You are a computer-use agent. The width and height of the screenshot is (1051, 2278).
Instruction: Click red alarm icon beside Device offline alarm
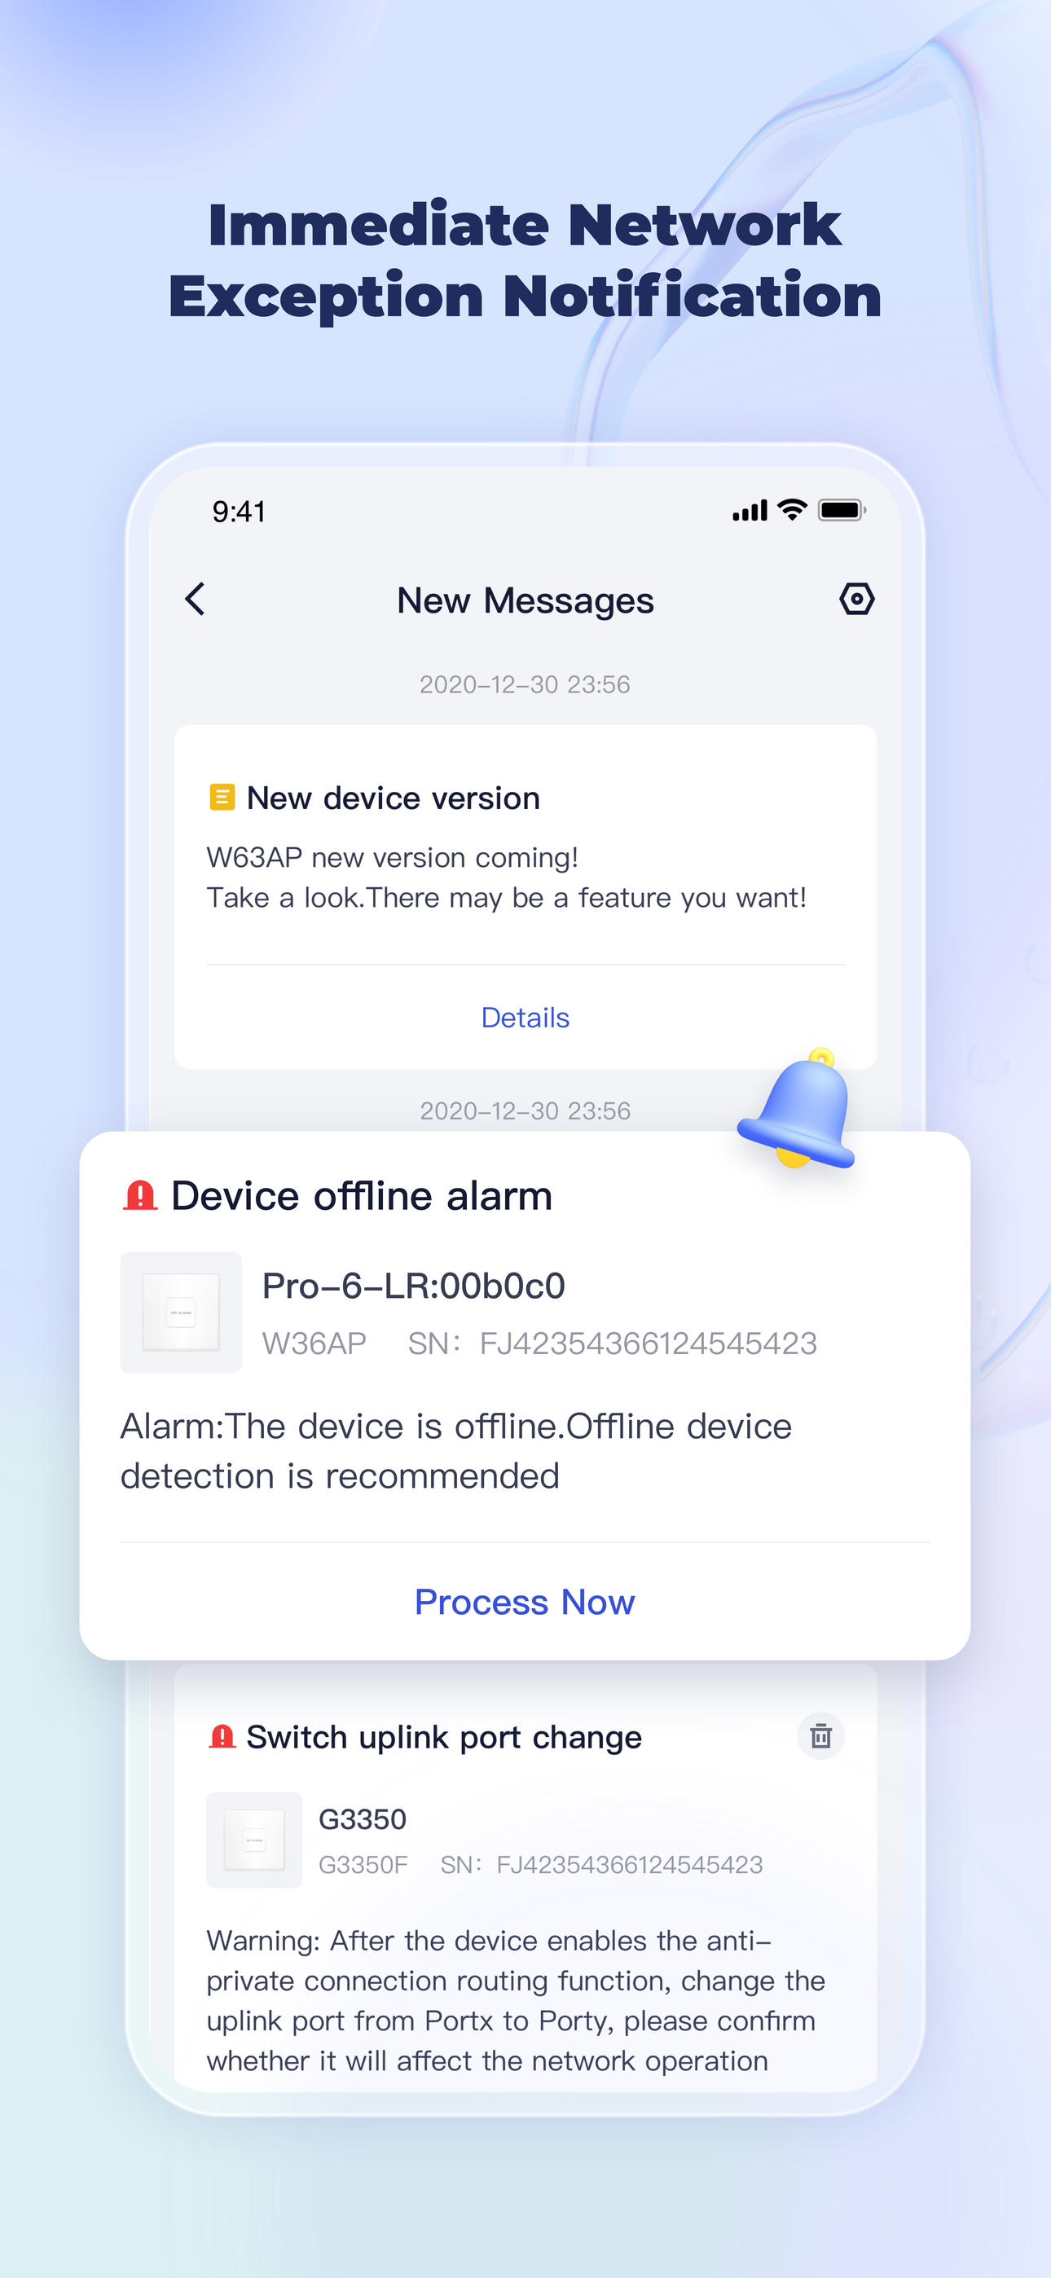click(x=140, y=1195)
